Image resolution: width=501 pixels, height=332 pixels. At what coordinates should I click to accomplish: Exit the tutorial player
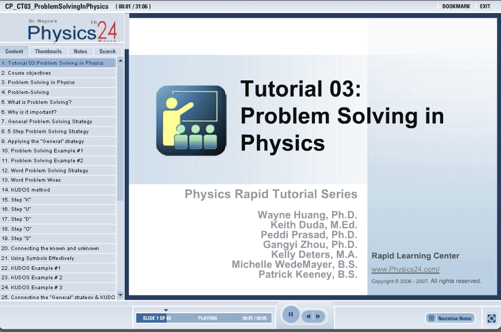(485, 6)
